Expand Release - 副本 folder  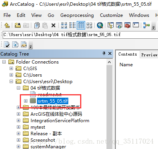18,134
